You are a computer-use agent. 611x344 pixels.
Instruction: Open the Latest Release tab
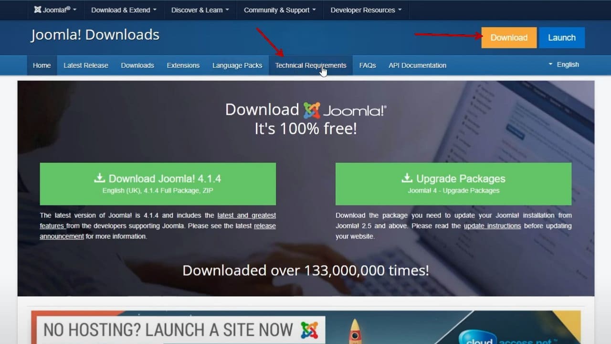coord(86,65)
